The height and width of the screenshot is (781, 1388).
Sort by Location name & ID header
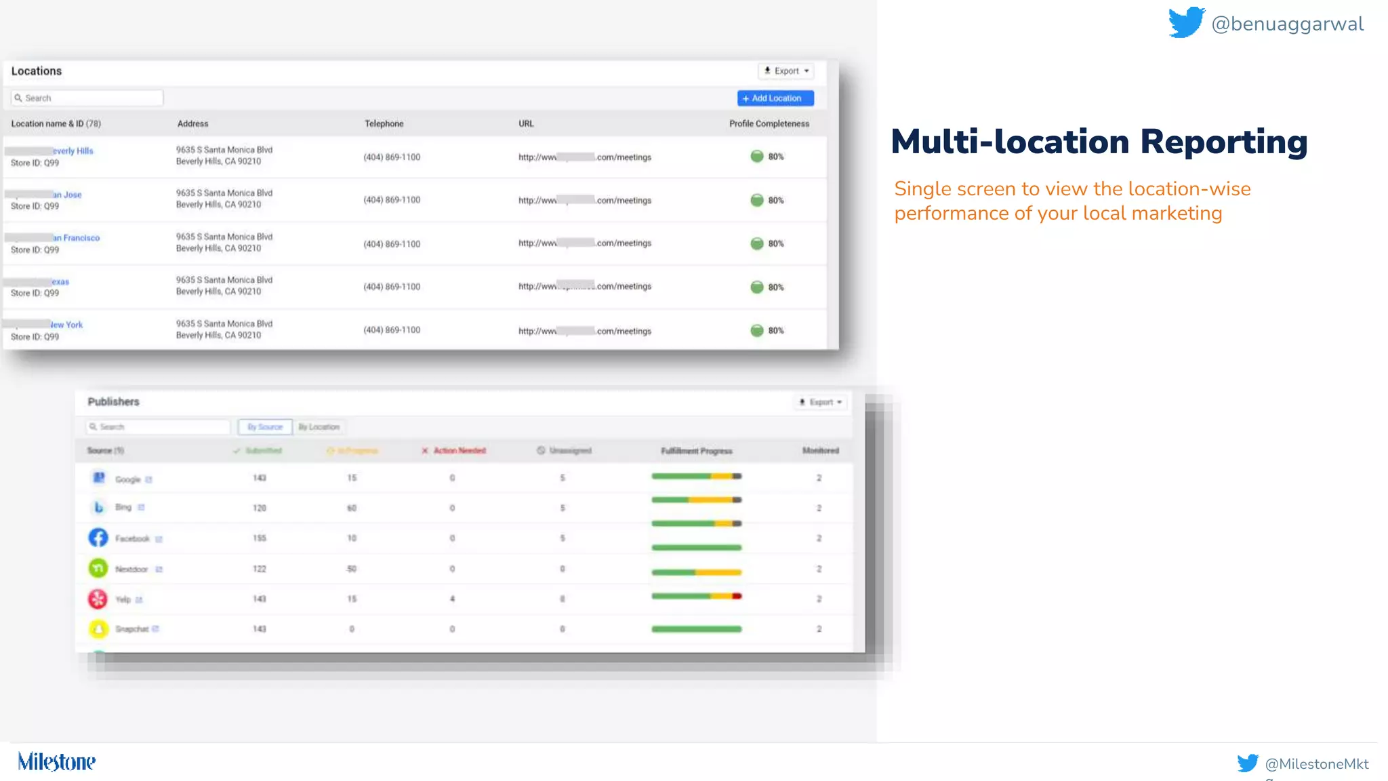tap(56, 123)
